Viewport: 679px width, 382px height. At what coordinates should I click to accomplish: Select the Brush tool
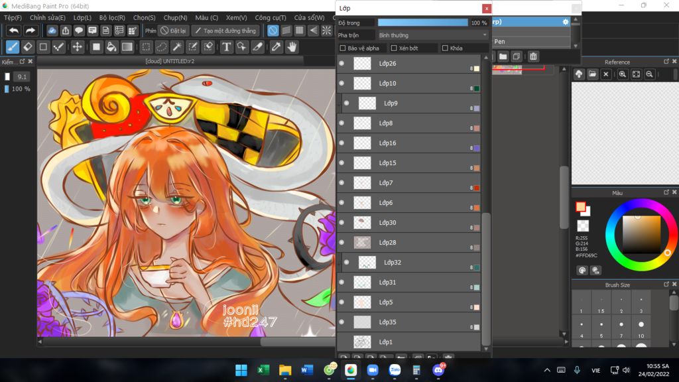click(13, 47)
